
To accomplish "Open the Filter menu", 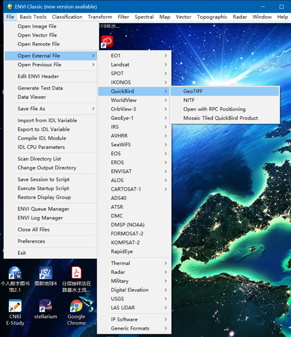I will (x=123, y=17).
